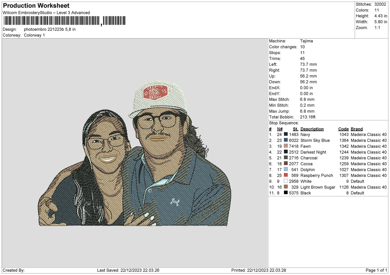Click the 'Brand' column header
Viewport: 390px width, 275px height.
pos(357,129)
